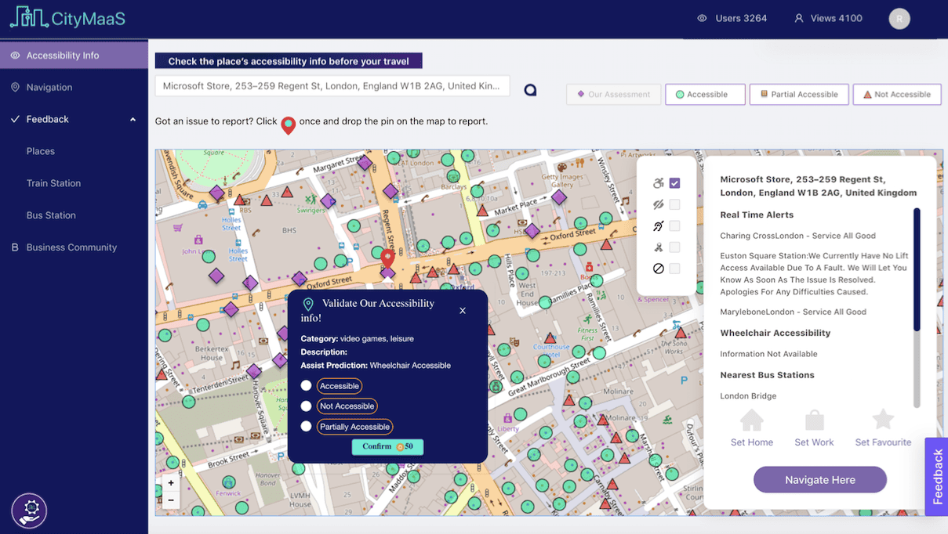Click the Business Community B icon

(x=14, y=247)
